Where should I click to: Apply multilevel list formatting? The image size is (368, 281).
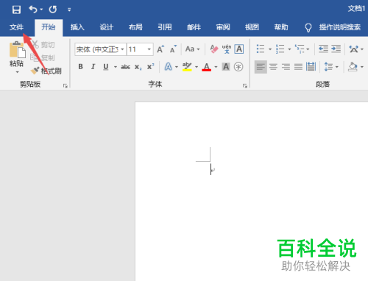coord(300,49)
